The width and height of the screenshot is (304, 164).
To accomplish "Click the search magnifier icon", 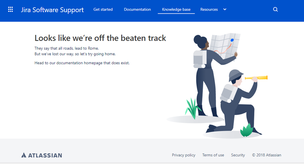I will point(275,9).
